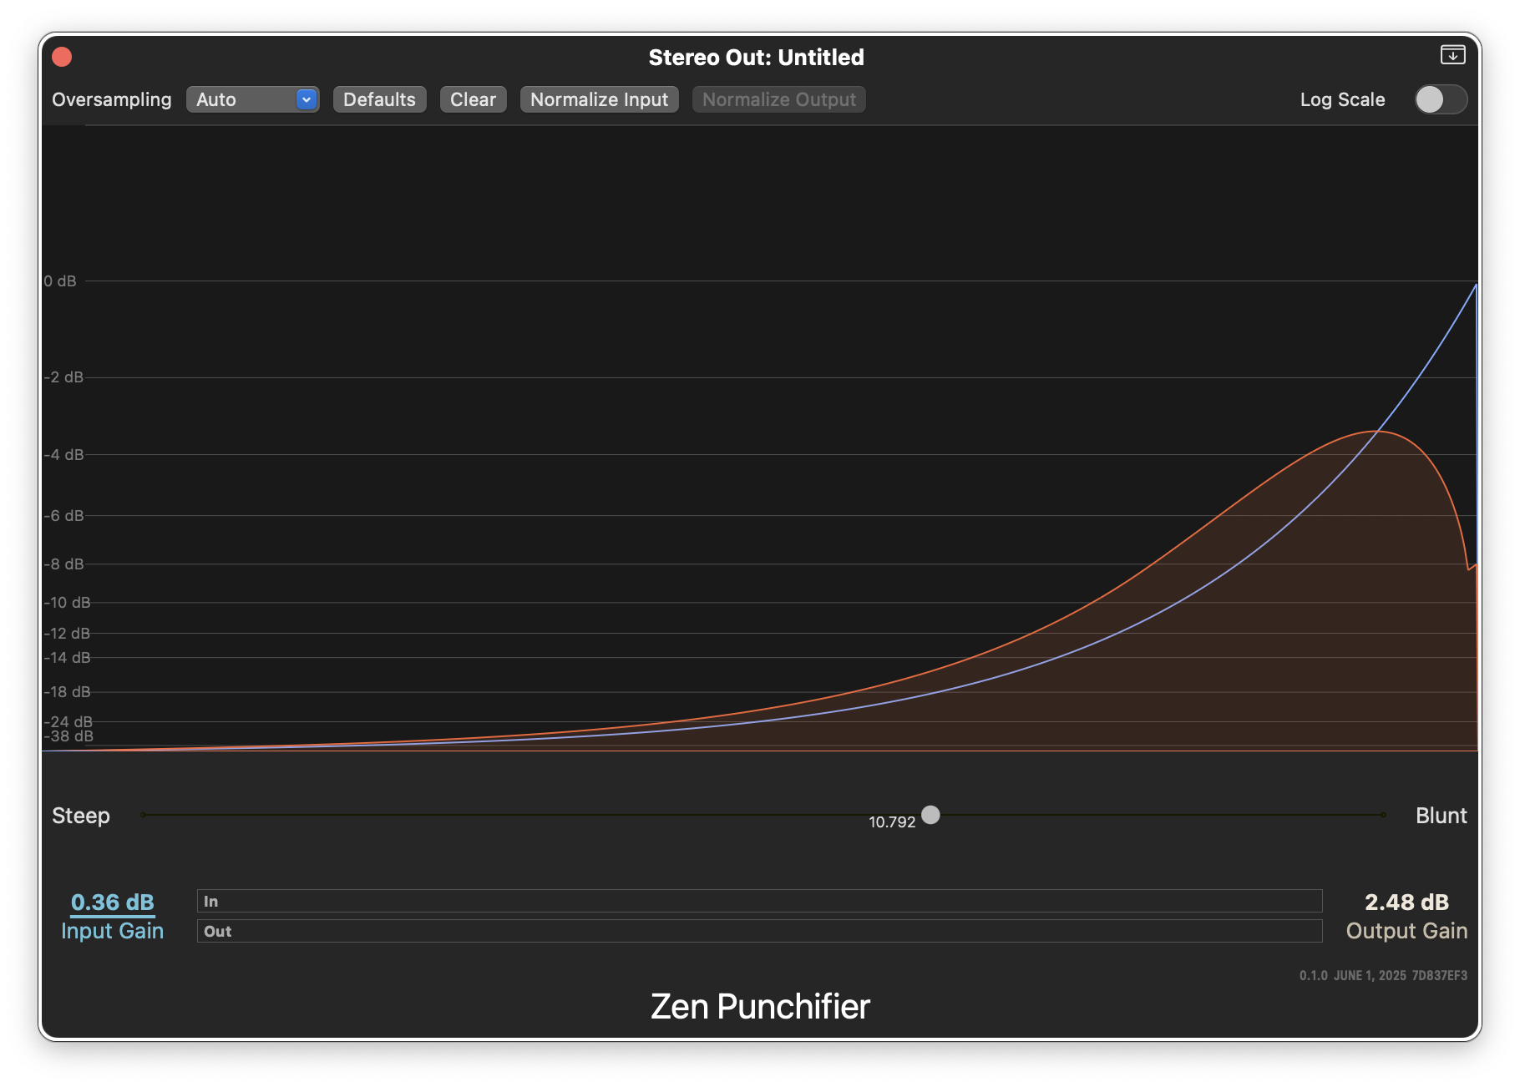Viewport: 1520px width, 1087px height.
Task: Close the plugin window with red button
Action: pyautogui.click(x=62, y=57)
